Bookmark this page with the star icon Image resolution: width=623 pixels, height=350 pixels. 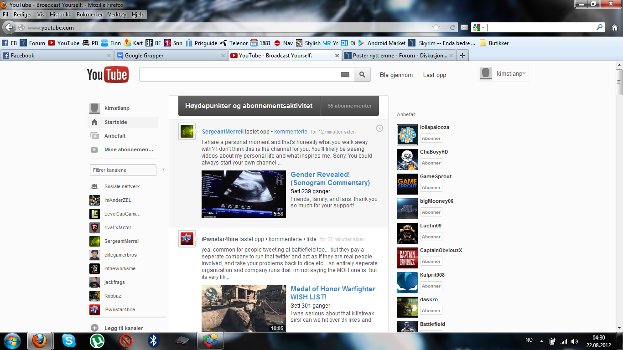pos(436,27)
